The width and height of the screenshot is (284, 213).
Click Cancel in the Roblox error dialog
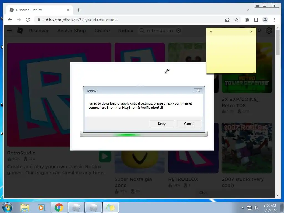(x=189, y=123)
